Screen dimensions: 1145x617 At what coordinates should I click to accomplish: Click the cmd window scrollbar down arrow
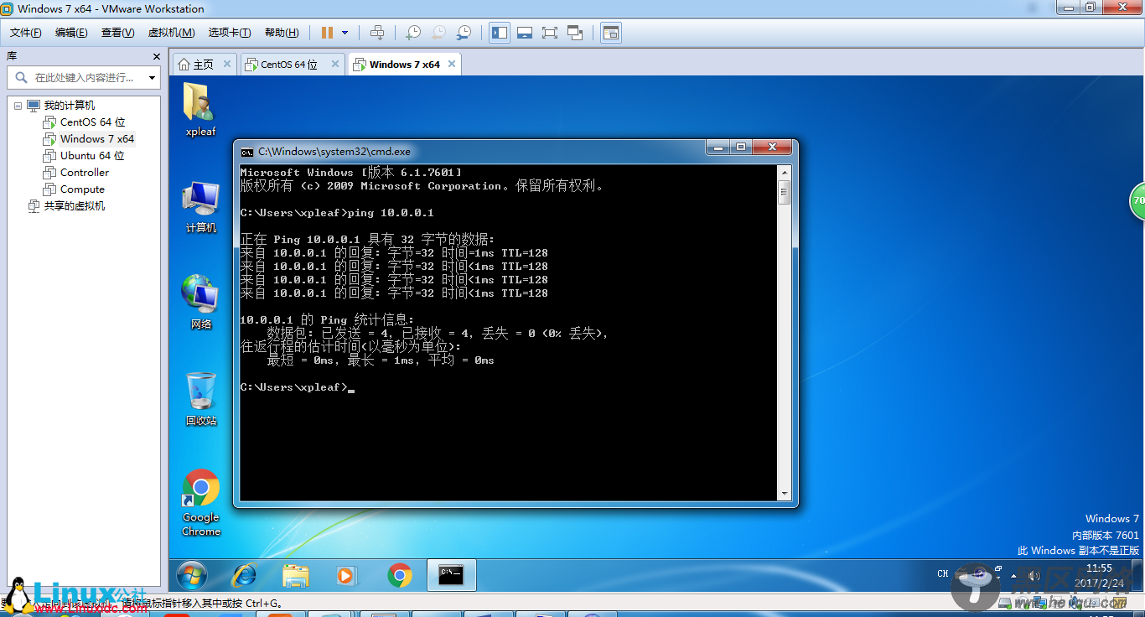tap(785, 495)
